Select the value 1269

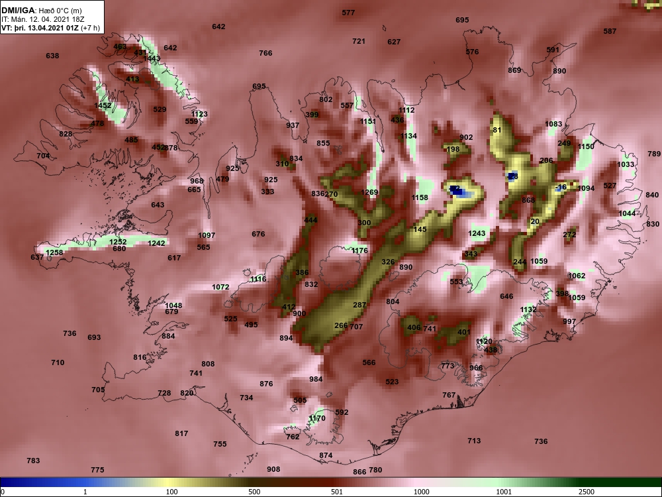pos(369,192)
